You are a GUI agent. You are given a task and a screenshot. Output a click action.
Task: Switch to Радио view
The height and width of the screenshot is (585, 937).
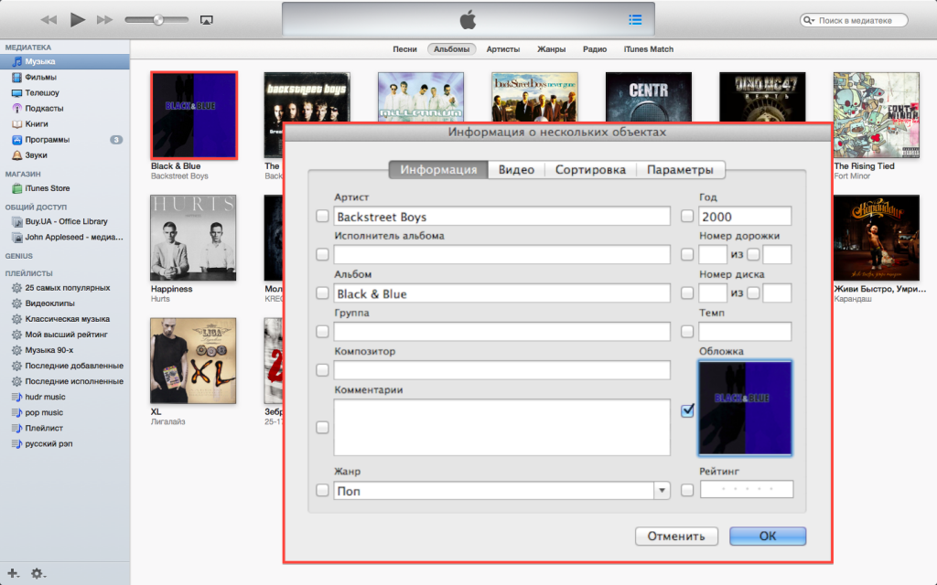(595, 49)
